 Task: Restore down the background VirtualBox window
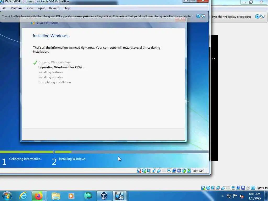[x=251, y=2]
